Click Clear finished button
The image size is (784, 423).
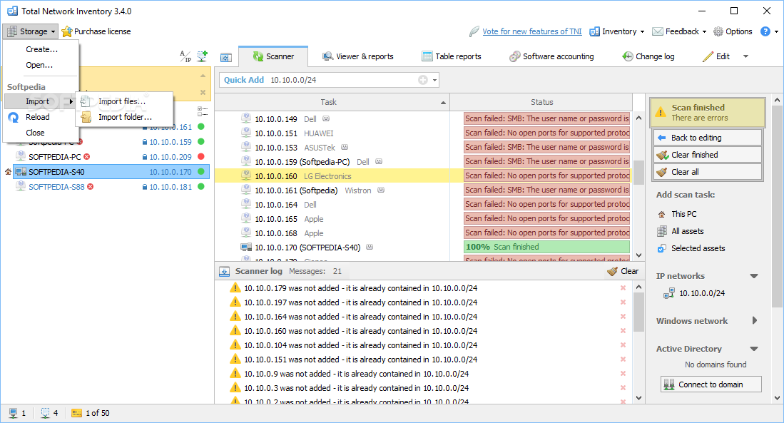(708, 155)
